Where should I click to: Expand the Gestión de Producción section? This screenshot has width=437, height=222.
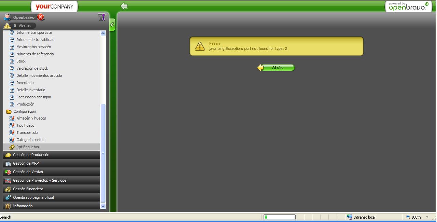[x=31, y=155]
